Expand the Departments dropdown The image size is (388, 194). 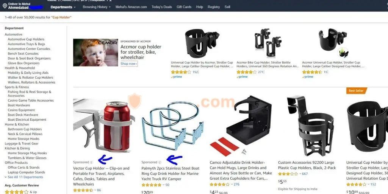point(63,7)
